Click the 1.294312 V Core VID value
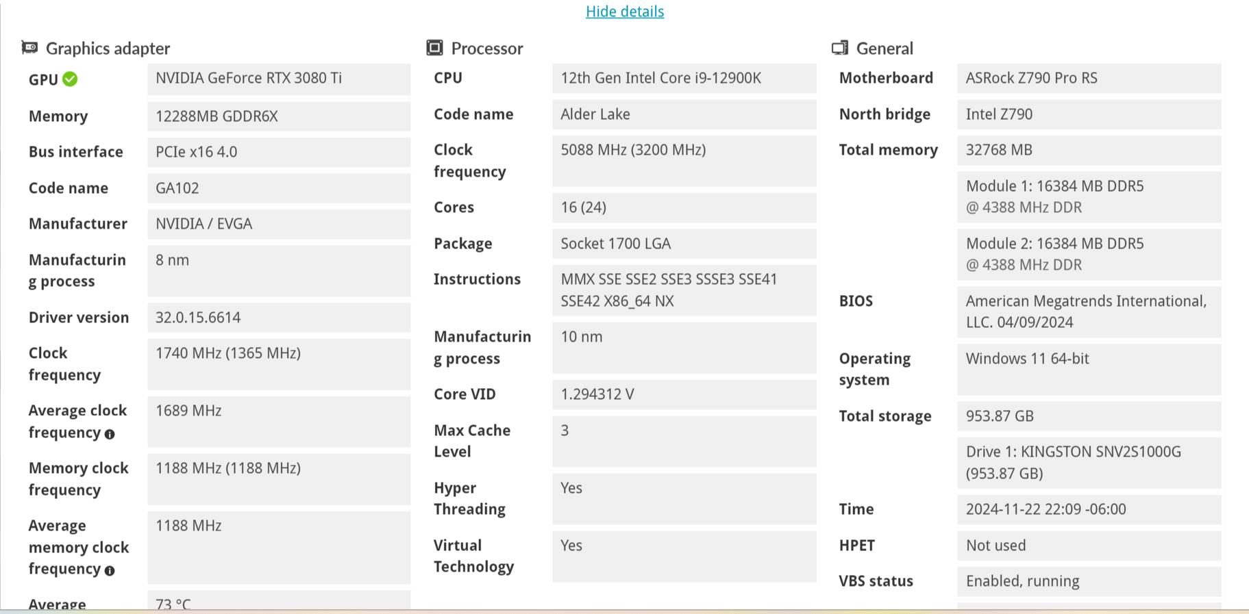Viewport: 1249px width, 614px height. tap(684, 394)
